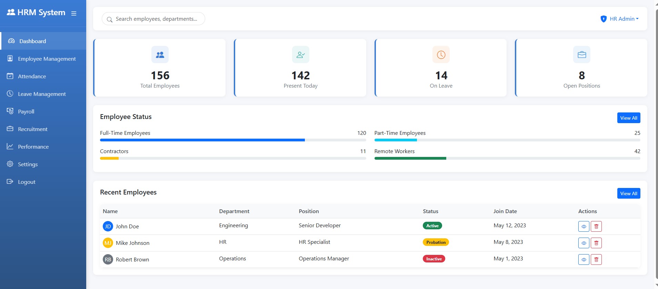Delete John Doe using the trash icon
The width and height of the screenshot is (658, 289).
point(596,227)
